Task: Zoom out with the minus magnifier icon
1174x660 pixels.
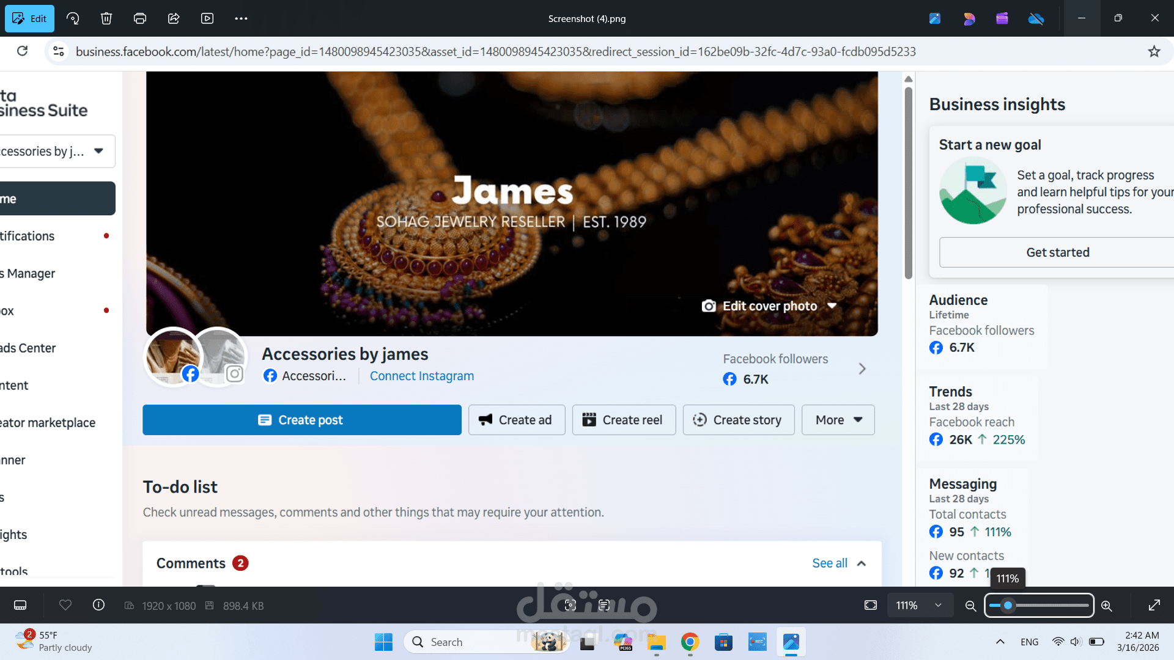Action: [970, 606]
